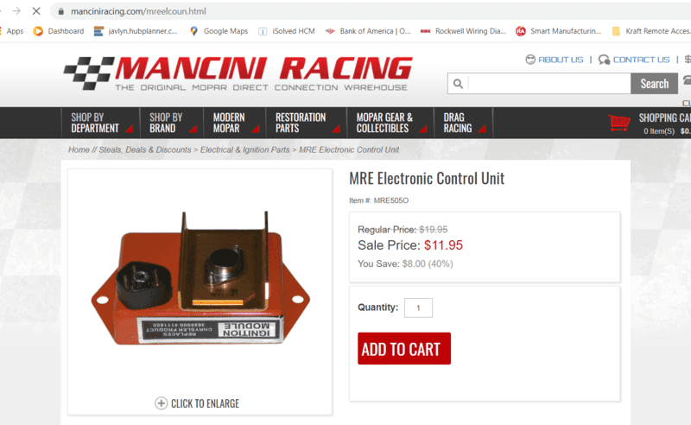Open the Drag Racing menu

tap(463, 123)
